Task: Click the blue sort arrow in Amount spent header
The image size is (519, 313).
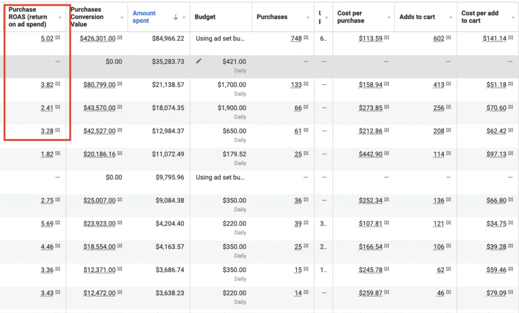Action: 176,17
